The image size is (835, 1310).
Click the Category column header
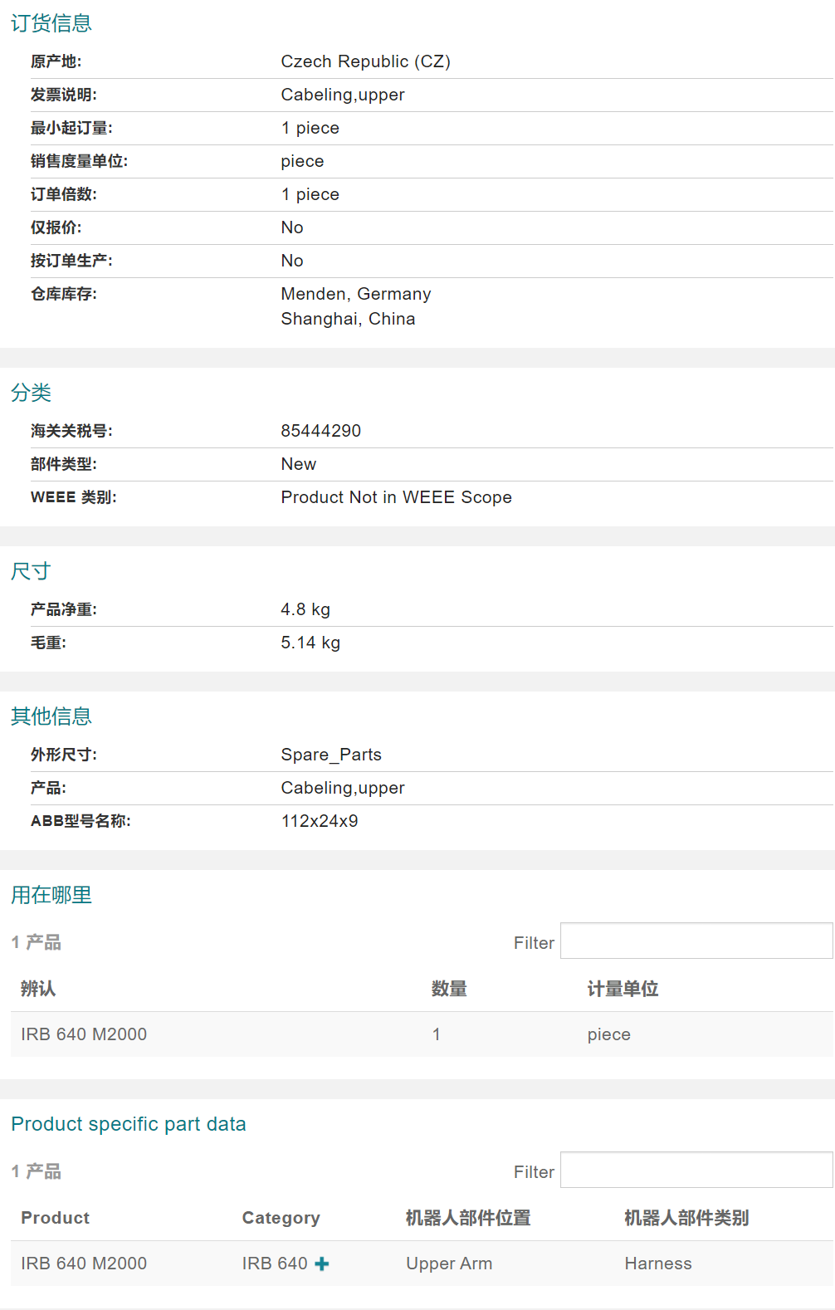coord(281,1218)
